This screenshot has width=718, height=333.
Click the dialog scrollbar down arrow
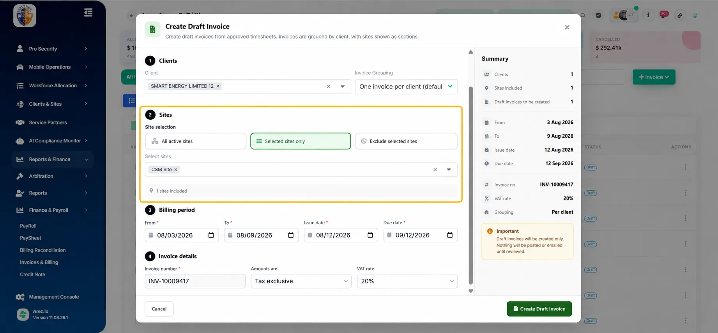[x=471, y=291]
